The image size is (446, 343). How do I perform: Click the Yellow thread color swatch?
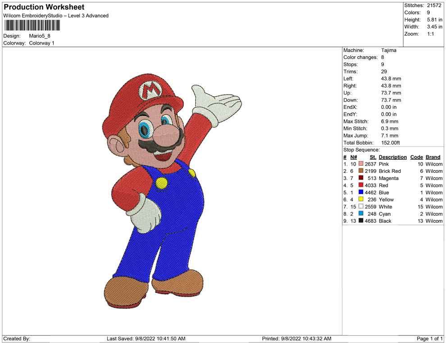[x=361, y=199]
